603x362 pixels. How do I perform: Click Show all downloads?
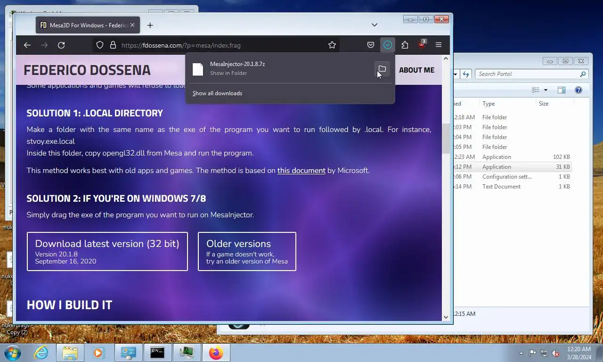point(217,93)
